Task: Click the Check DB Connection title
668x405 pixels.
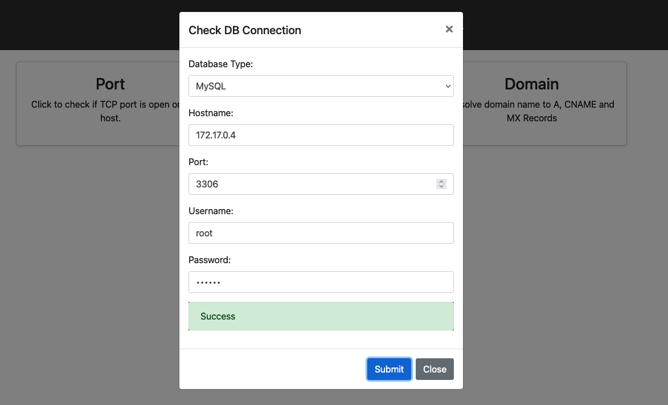Action: coord(245,30)
